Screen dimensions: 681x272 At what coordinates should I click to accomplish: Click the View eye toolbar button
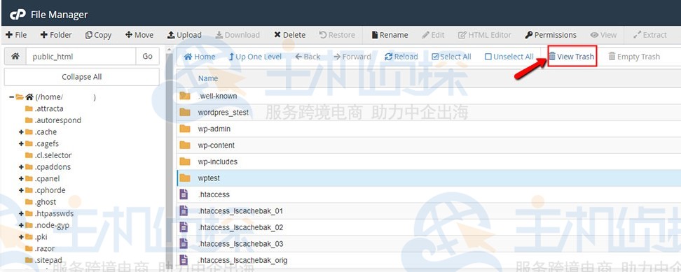pos(603,35)
